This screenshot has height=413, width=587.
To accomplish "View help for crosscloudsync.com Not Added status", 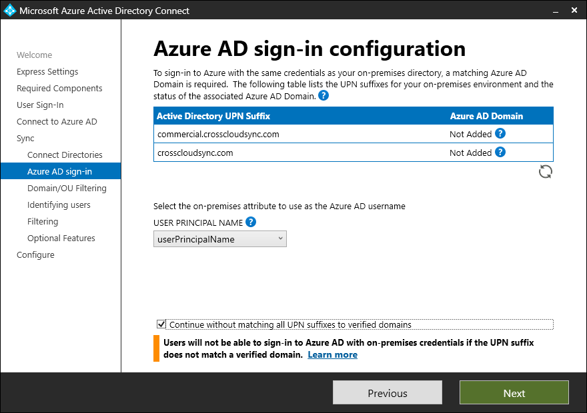I will (x=499, y=153).
